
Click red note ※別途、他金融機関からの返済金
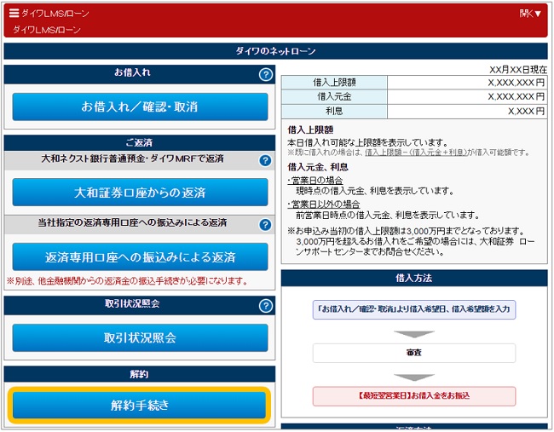[127, 281]
